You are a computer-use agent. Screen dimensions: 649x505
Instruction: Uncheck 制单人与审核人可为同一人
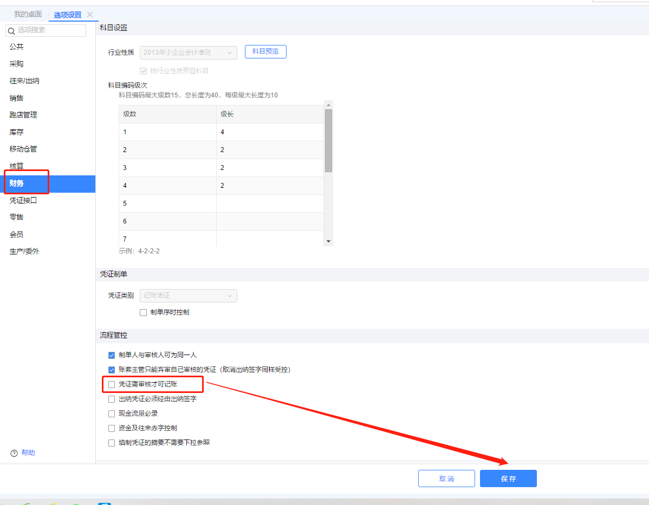pyautogui.click(x=112, y=355)
